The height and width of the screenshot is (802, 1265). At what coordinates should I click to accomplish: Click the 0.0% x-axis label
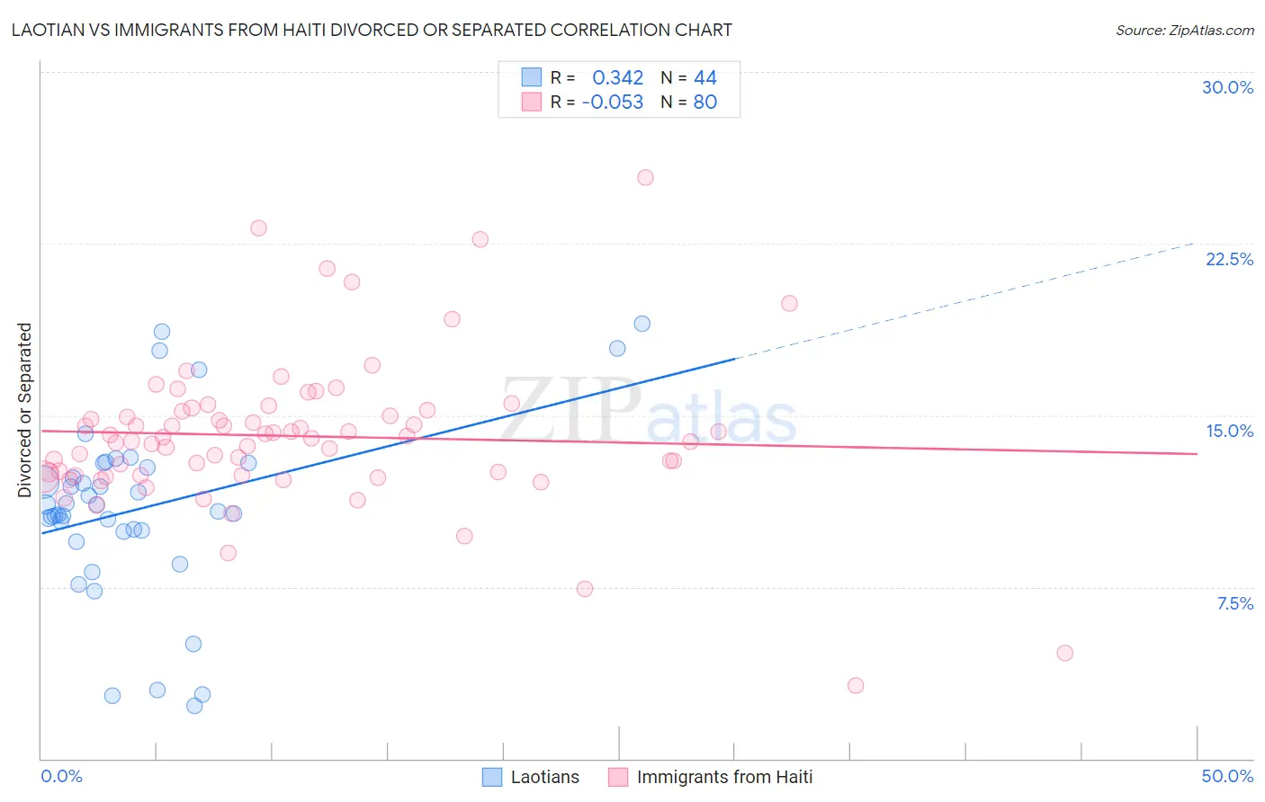point(61,776)
